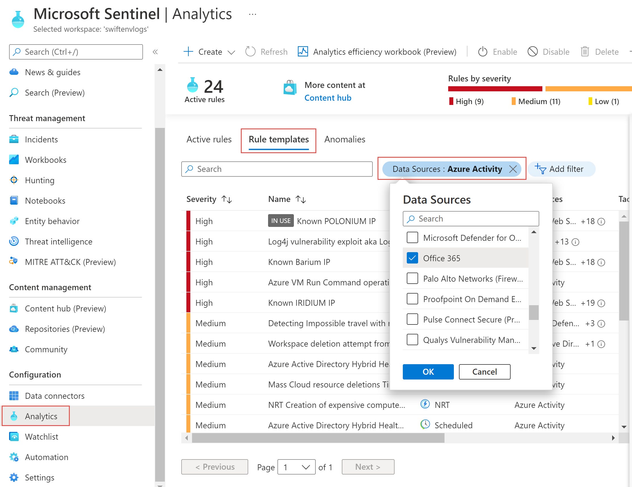Image resolution: width=632 pixels, height=487 pixels.
Task: Open Search (Preview) magnifier icon in sidebar
Action: tap(14, 92)
